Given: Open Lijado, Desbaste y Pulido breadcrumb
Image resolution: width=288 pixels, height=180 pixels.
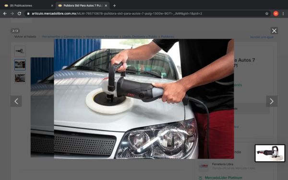Looking at the screenshot, I should pos(140,36).
